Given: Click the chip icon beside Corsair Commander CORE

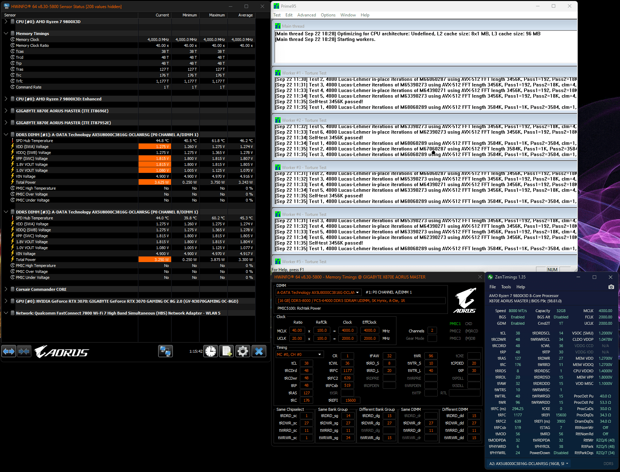Looking at the screenshot, I should [x=13, y=289].
